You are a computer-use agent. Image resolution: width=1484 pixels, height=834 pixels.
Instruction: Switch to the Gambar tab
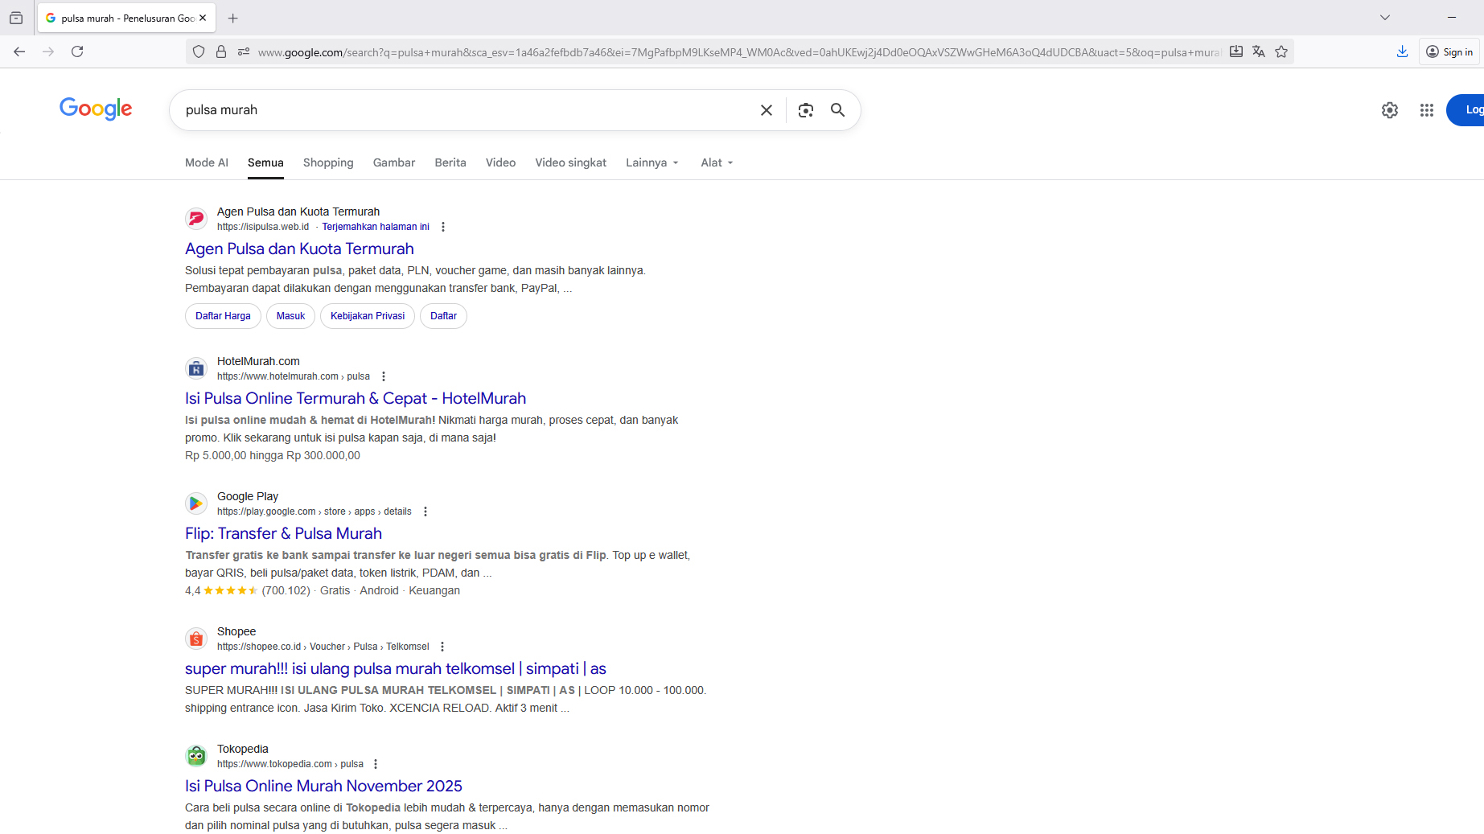(x=394, y=162)
